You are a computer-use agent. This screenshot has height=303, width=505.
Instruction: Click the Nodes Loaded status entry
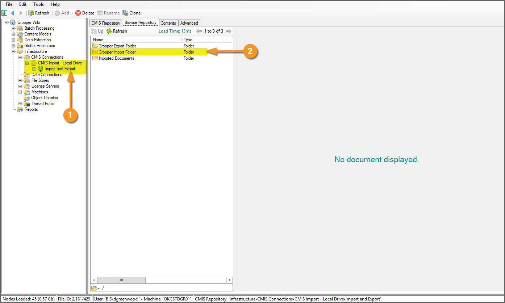29,299
